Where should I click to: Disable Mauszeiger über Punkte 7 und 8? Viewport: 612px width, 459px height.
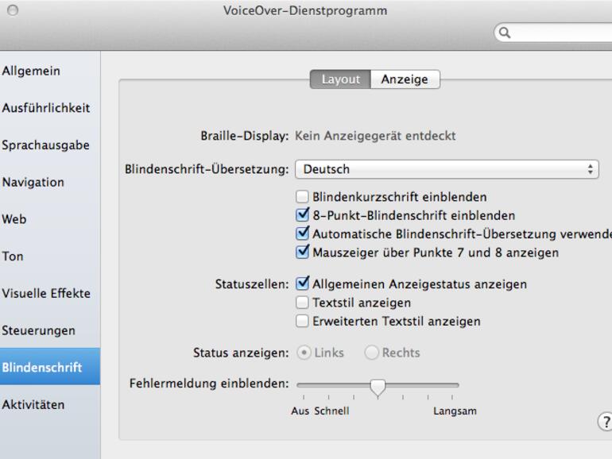[302, 253]
